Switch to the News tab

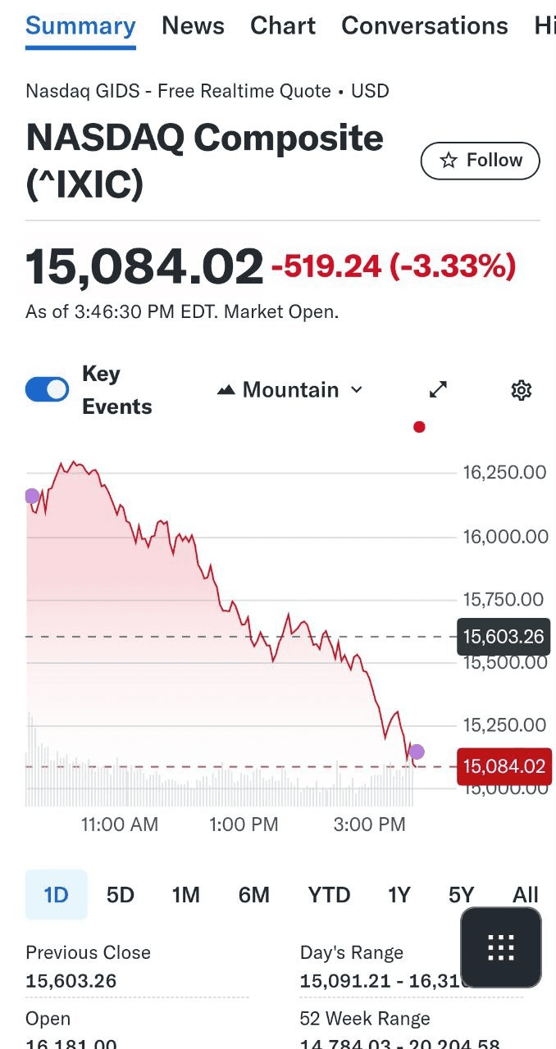tap(193, 26)
